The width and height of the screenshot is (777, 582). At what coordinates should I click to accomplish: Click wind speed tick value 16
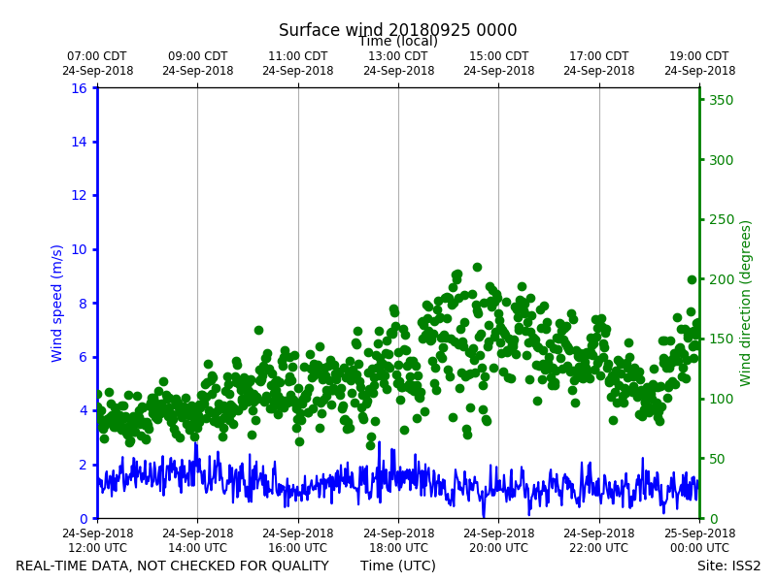click(79, 88)
